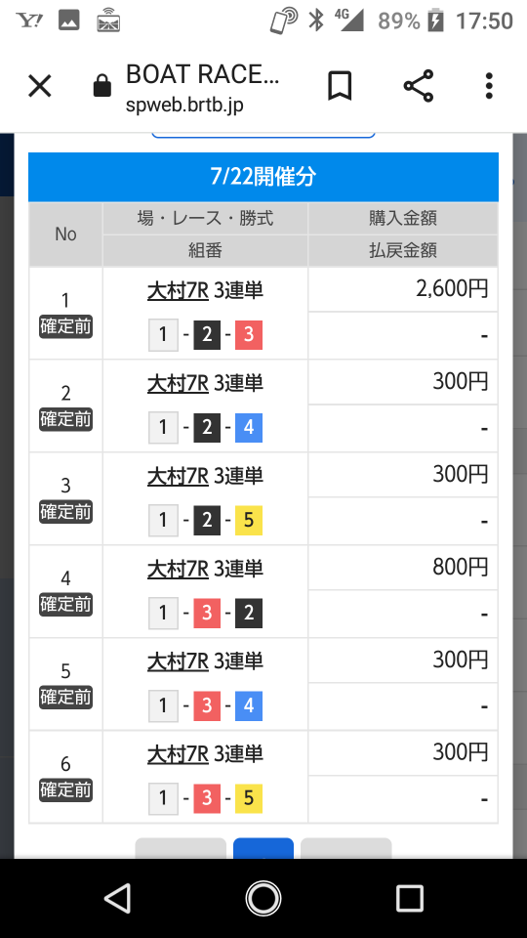Open the three-dot overflow menu
This screenshot has width=527, height=938.
(489, 87)
